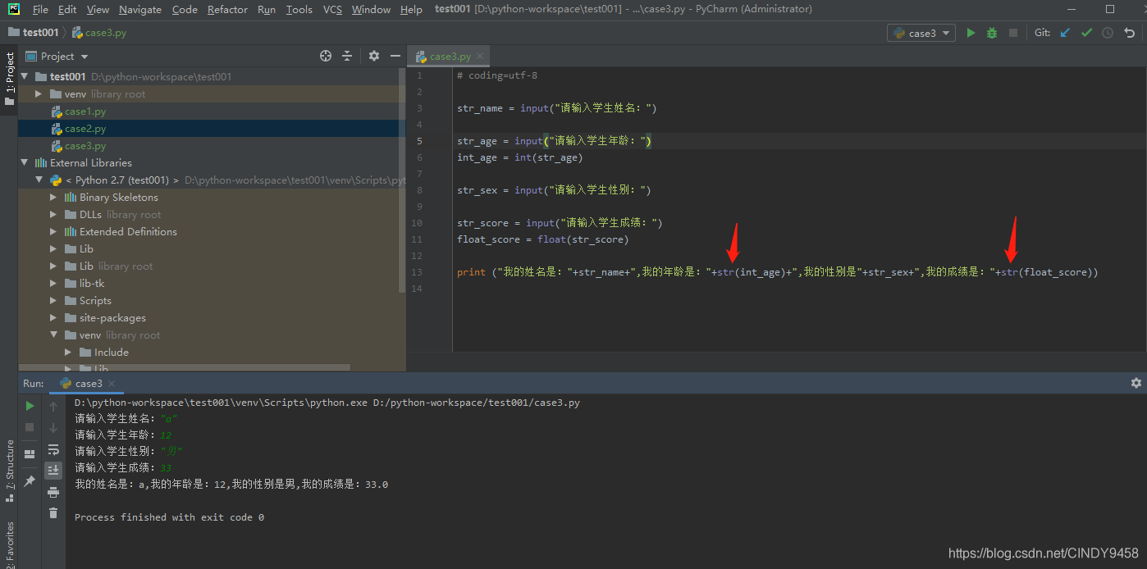
Task: Collapse the Python 2.7 (test001) node
Action: 39,180
